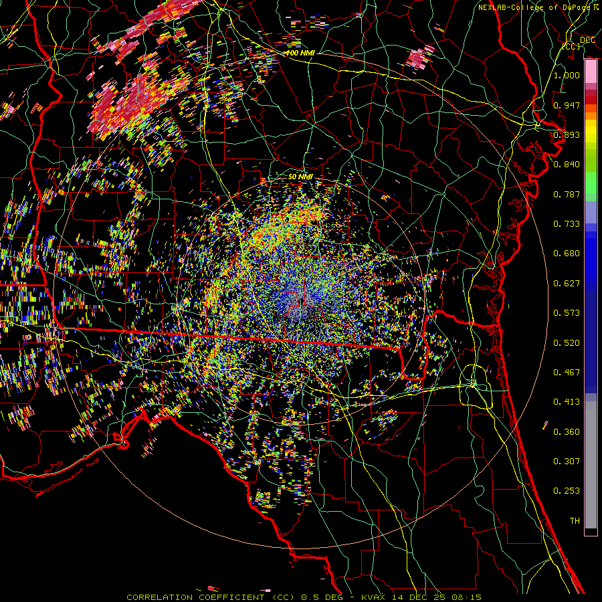This screenshot has height=602, width=602.
Task: Click the 0.893 scale value
Action: coord(567,134)
